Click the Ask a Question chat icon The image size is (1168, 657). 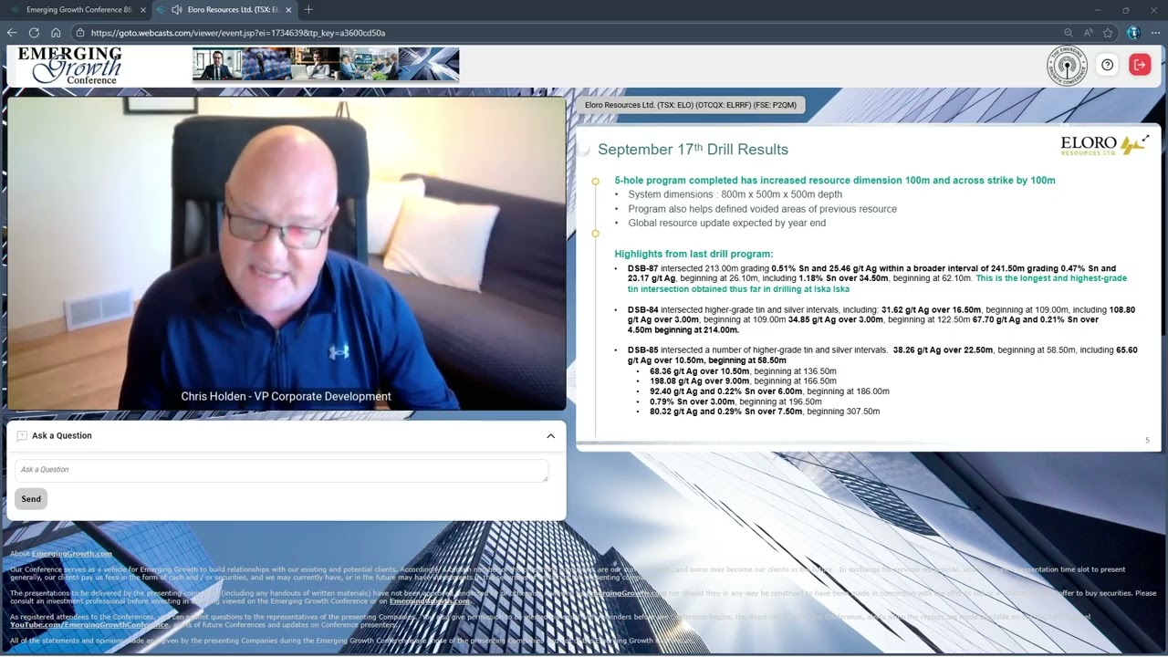22,436
